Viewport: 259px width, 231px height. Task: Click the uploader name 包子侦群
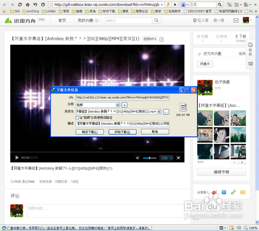[222, 82]
